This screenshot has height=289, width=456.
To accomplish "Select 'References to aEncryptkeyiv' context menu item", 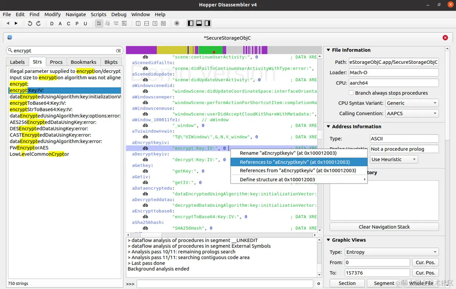I will tap(294, 162).
